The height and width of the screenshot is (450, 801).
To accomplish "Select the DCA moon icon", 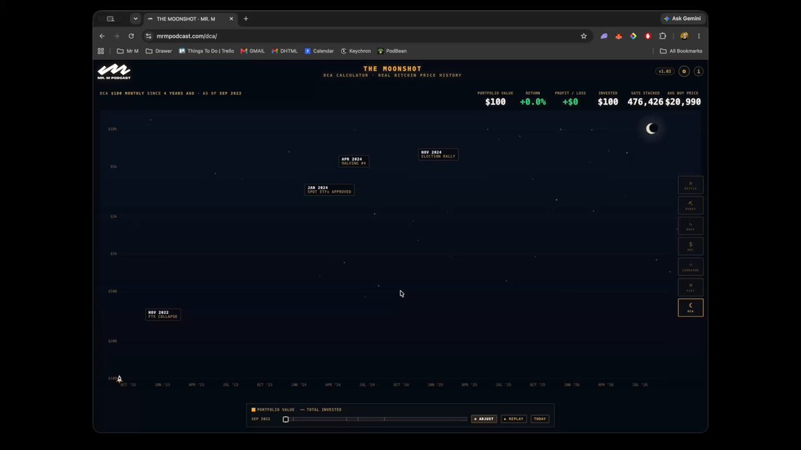I will (x=690, y=307).
